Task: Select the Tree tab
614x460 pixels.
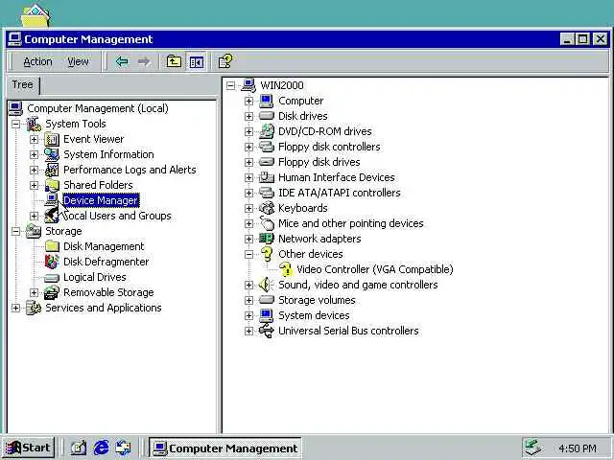Action: [22, 84]
